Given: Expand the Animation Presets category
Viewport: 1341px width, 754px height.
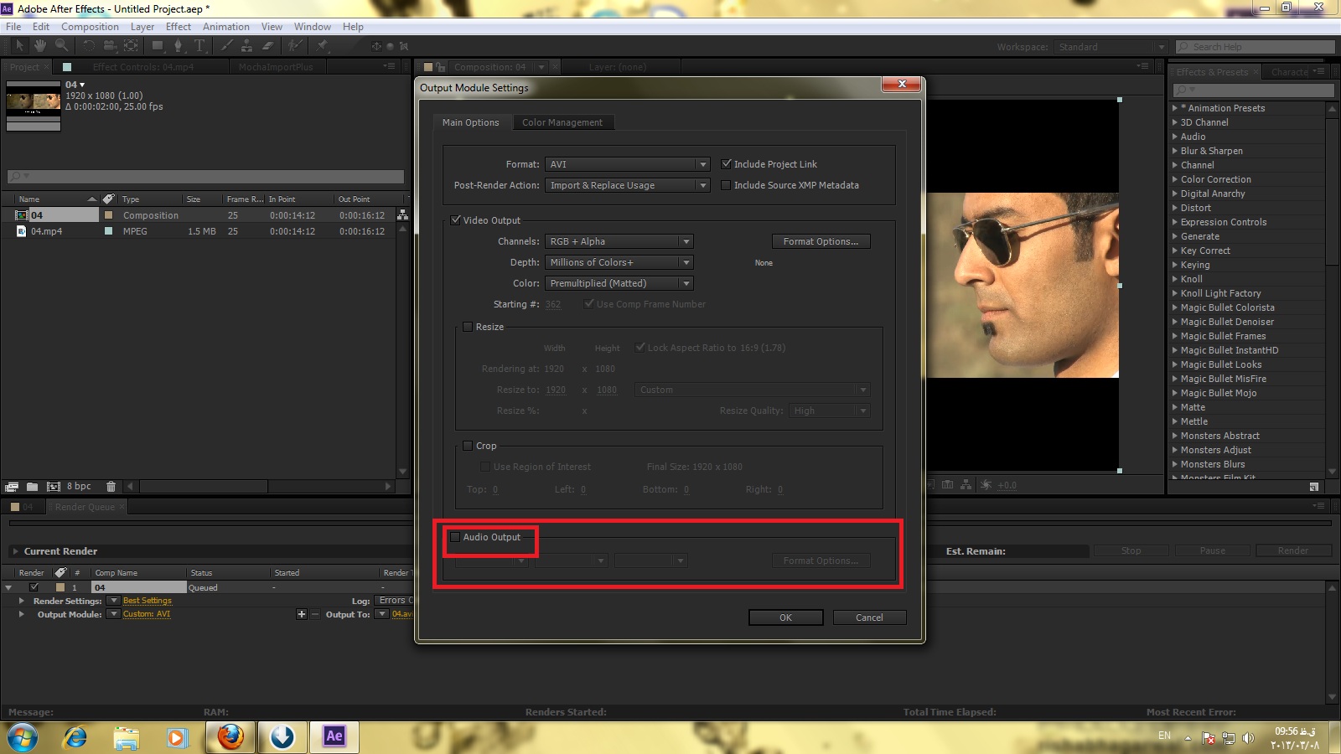Looking at the screenshot, I should click(x=1174, y=108).
